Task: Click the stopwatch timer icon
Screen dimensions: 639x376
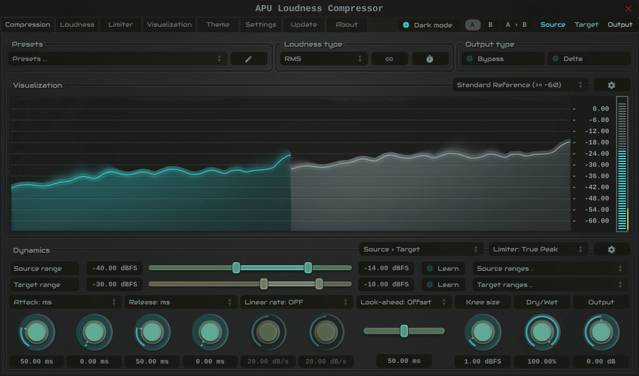Action: coord(430,59)
